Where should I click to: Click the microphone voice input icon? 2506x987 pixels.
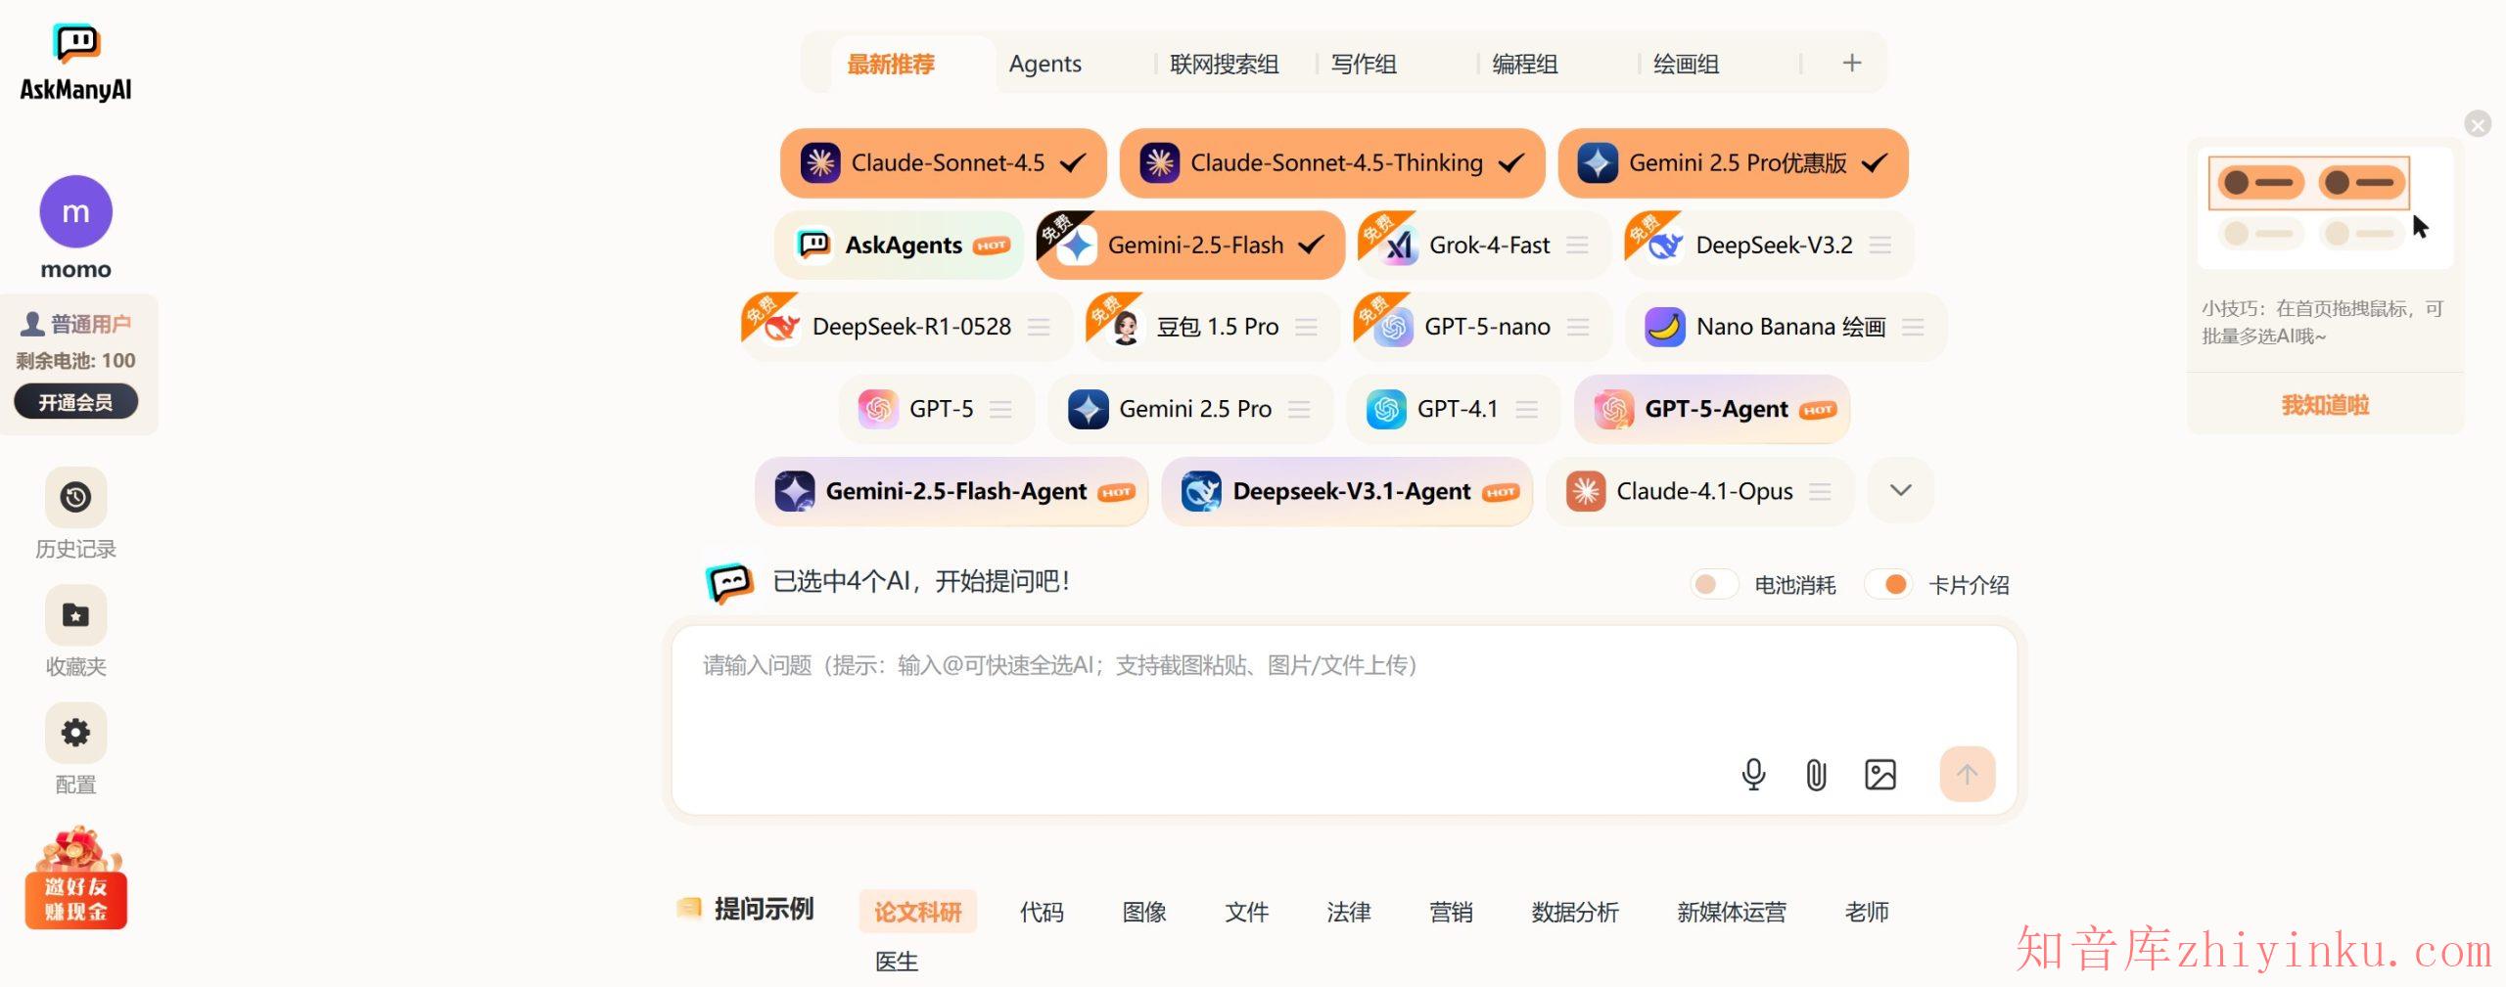(1753, 774)
